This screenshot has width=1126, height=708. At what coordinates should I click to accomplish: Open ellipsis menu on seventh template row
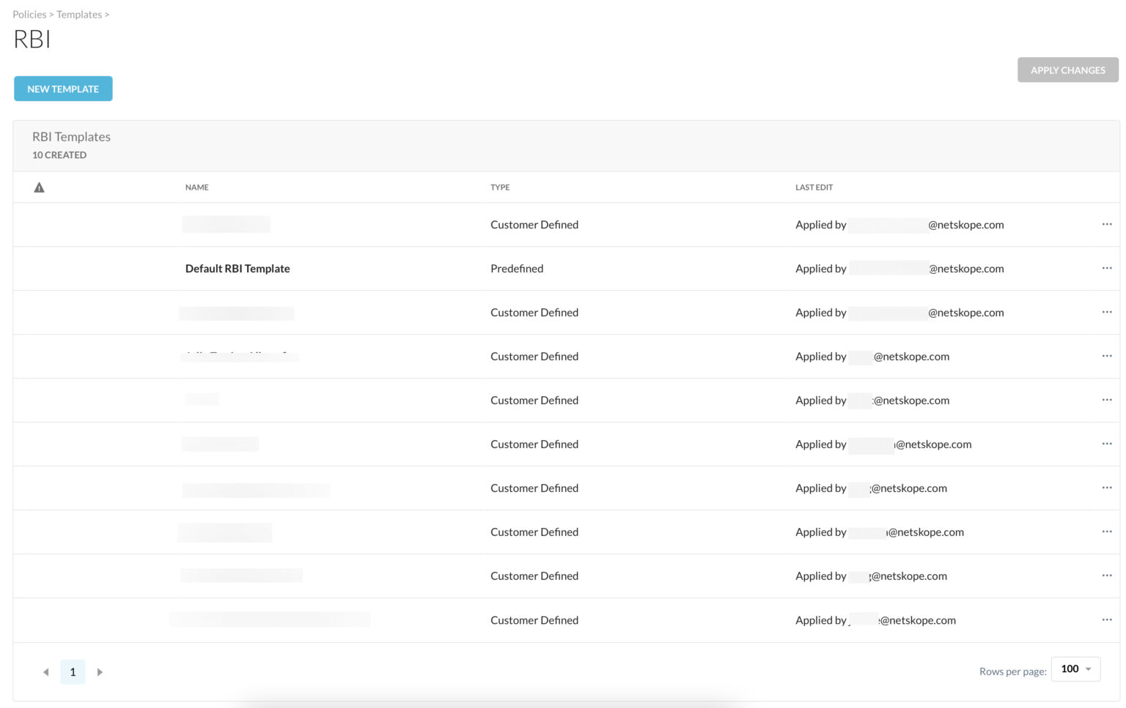[x=1106, y=488]
